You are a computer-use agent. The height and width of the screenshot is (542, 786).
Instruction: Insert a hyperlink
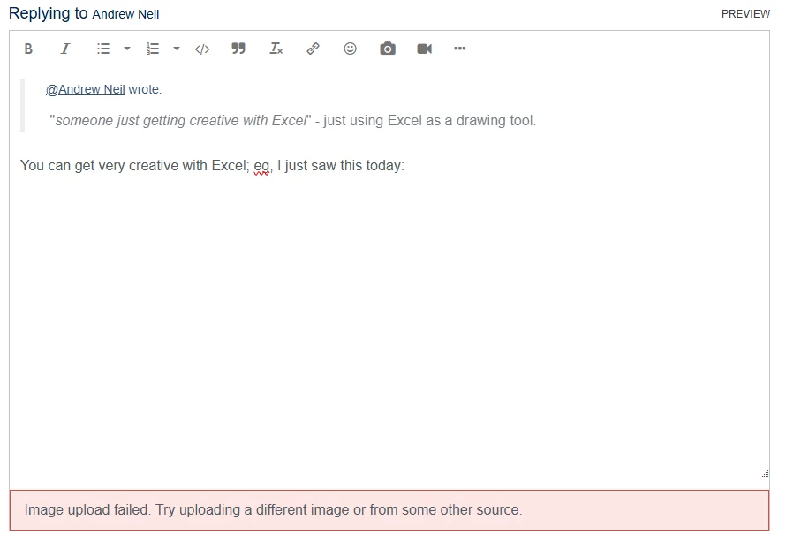point(313,49)
